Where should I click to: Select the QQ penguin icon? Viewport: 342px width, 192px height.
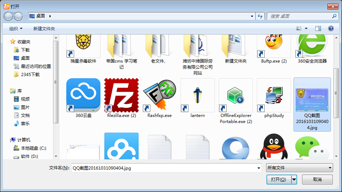(274, 146)
